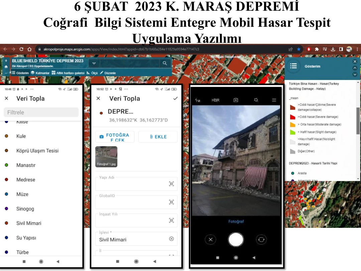
Task: Open the Fotoğraf 1.jpg thumbnail
Action: coord(106,157)
